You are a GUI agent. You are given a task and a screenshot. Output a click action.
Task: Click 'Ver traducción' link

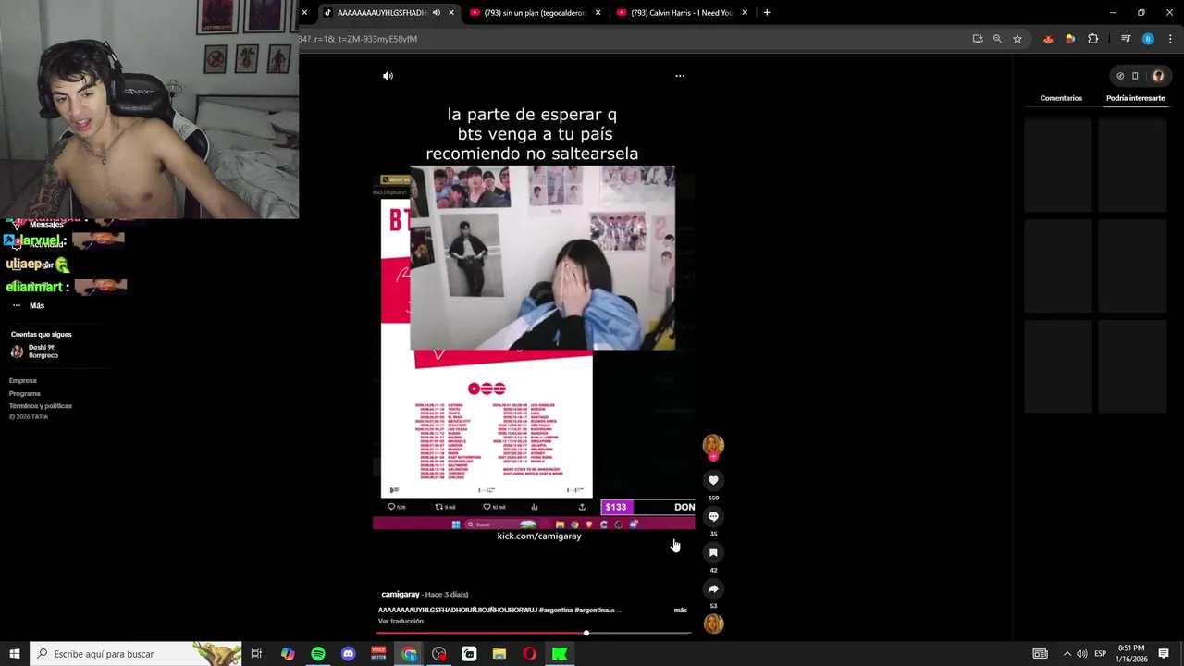click(401, 622)
